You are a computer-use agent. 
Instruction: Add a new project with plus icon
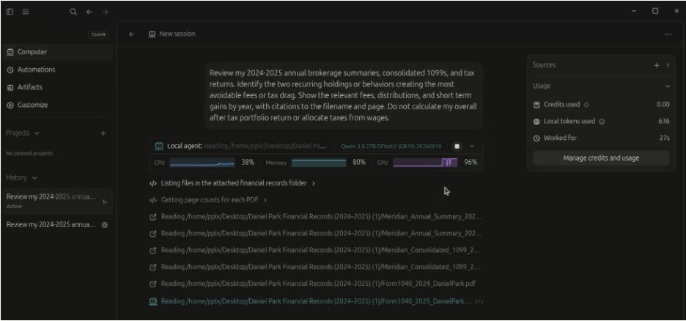(103, 133)
